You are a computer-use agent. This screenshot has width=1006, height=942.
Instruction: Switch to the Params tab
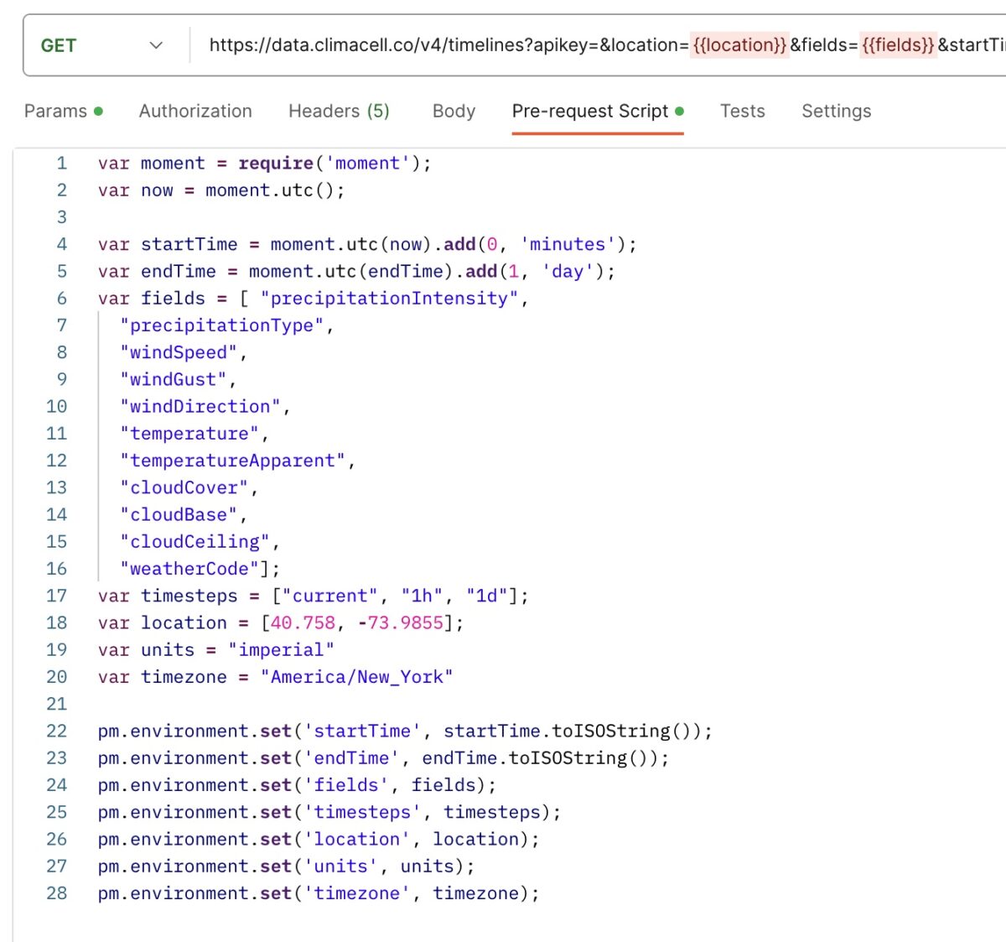click(54, 110)
